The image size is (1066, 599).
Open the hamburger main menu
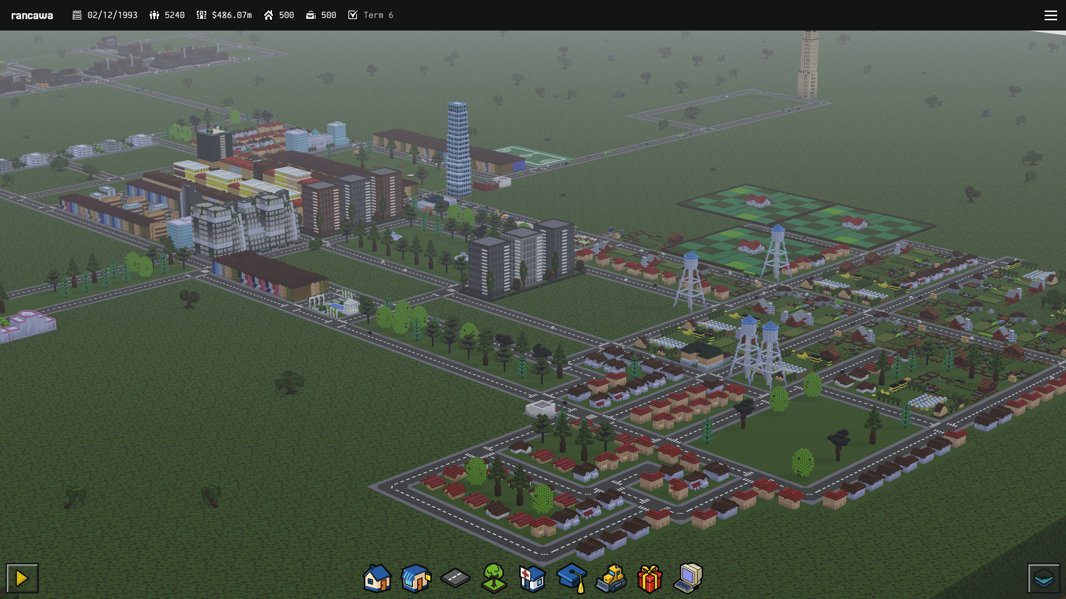1051,15
